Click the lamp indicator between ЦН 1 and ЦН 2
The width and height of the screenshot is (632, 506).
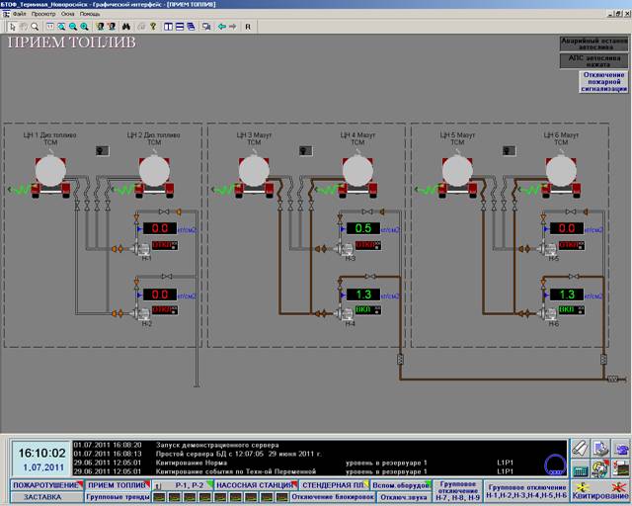tap(102, 150)
